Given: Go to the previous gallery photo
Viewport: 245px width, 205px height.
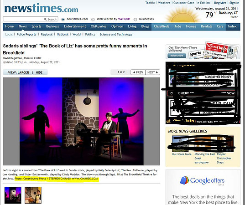Looking at the screenshot, I should pos(138,72).
